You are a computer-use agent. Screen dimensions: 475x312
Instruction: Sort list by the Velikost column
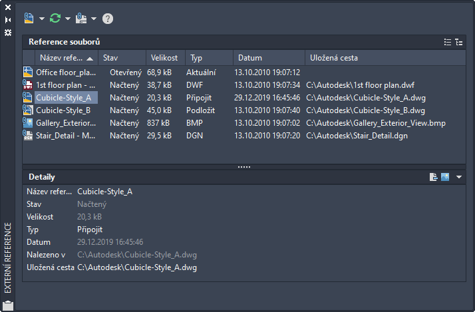point(164,58)
